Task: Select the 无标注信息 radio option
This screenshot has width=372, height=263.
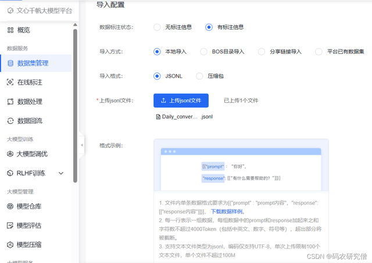Action: [x=157, y=27]
